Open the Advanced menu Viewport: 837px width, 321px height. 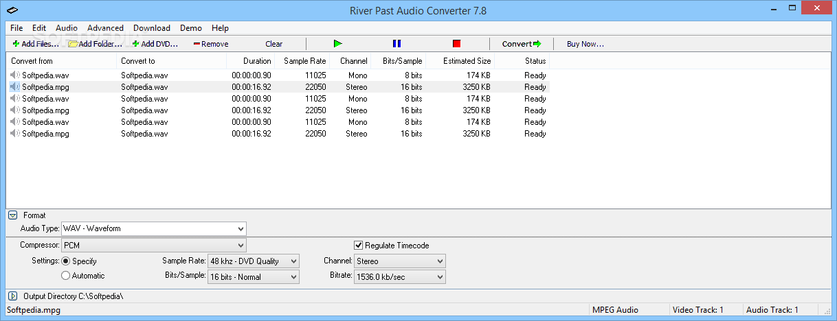click(105, 28)
